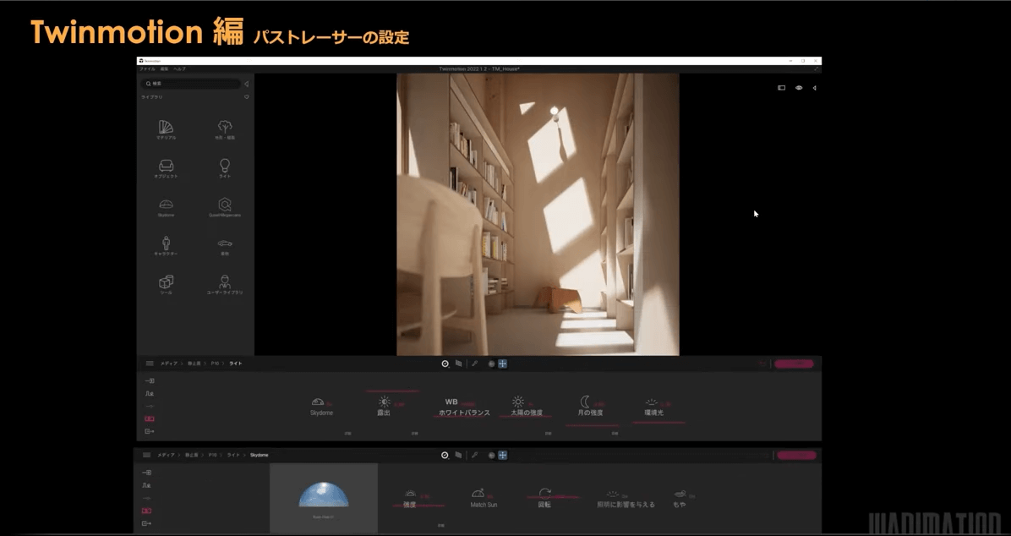The width and height of the screenshot is (1011, 536).
Task: Click the library 検索 search field
Action: click(x=191, y=84)
